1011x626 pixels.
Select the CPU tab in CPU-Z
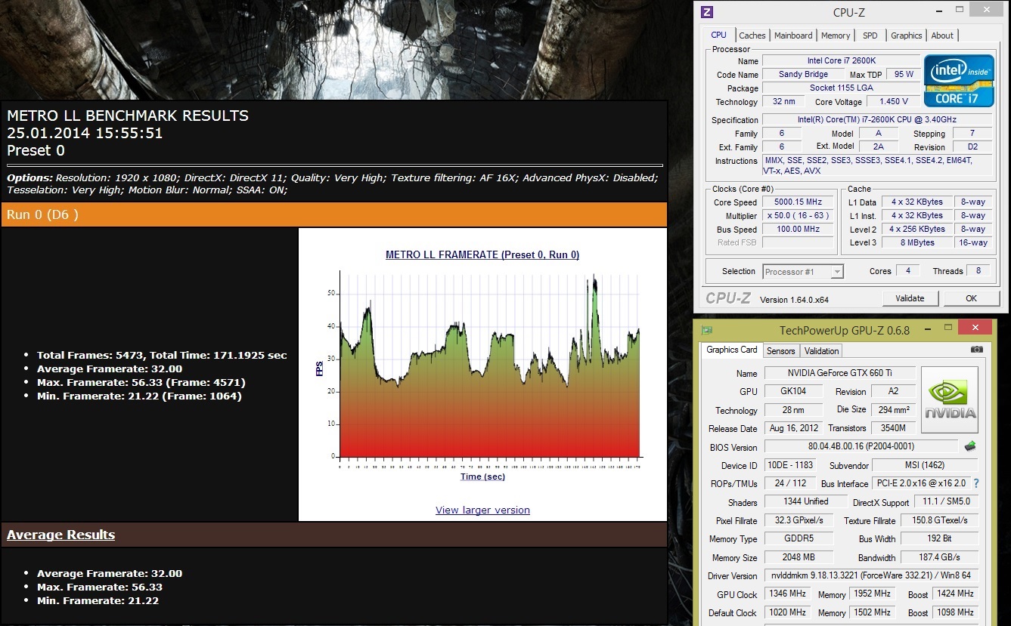click(x=718, y=35)
